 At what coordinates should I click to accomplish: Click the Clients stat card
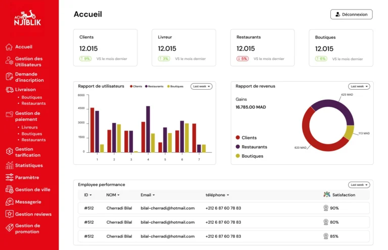point(105,47)
